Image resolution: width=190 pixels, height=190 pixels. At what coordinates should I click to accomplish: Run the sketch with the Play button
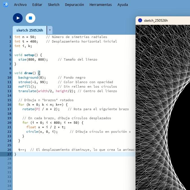[18, 18]
